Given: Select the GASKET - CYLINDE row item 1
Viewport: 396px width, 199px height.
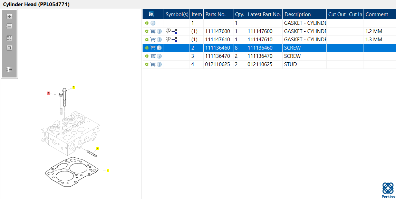Looking at the screenshot, I should pyautogui.click(x=269, y=23).
